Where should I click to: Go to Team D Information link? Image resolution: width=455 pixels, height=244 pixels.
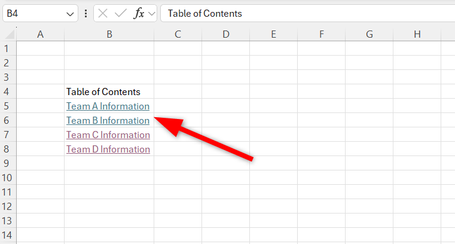pos(108,150)
